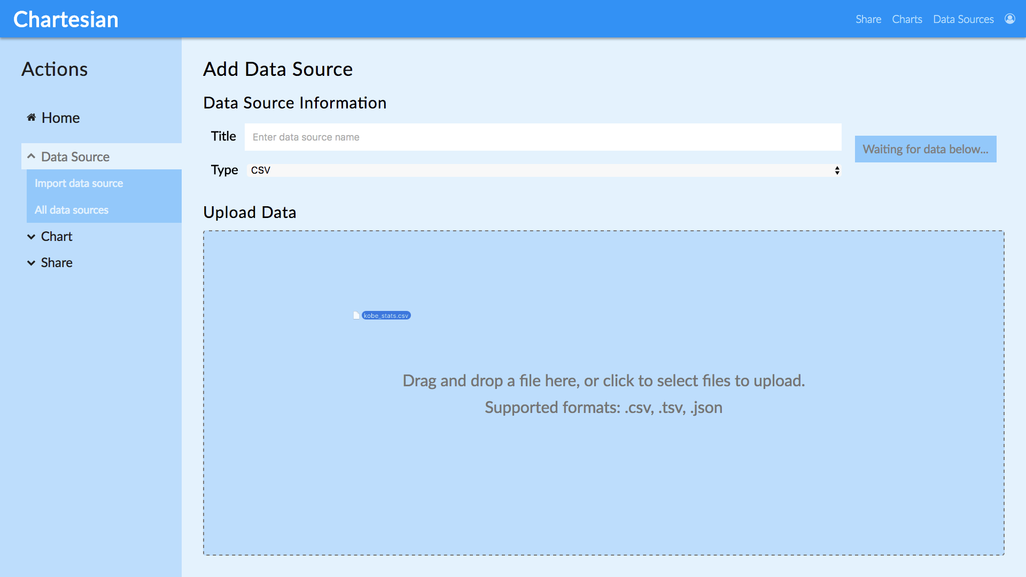
Task: Expand the Chart section chevron
Action: (x=31, y=237)
